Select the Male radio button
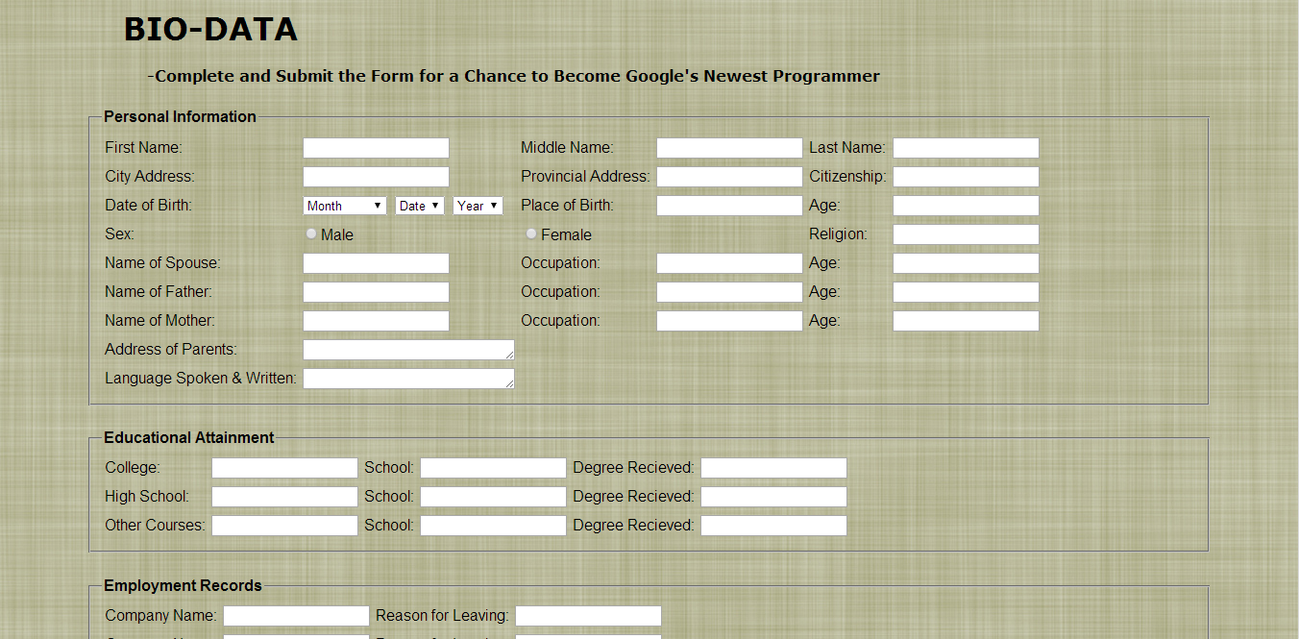The image size is (1299, 639). [311, 233]
